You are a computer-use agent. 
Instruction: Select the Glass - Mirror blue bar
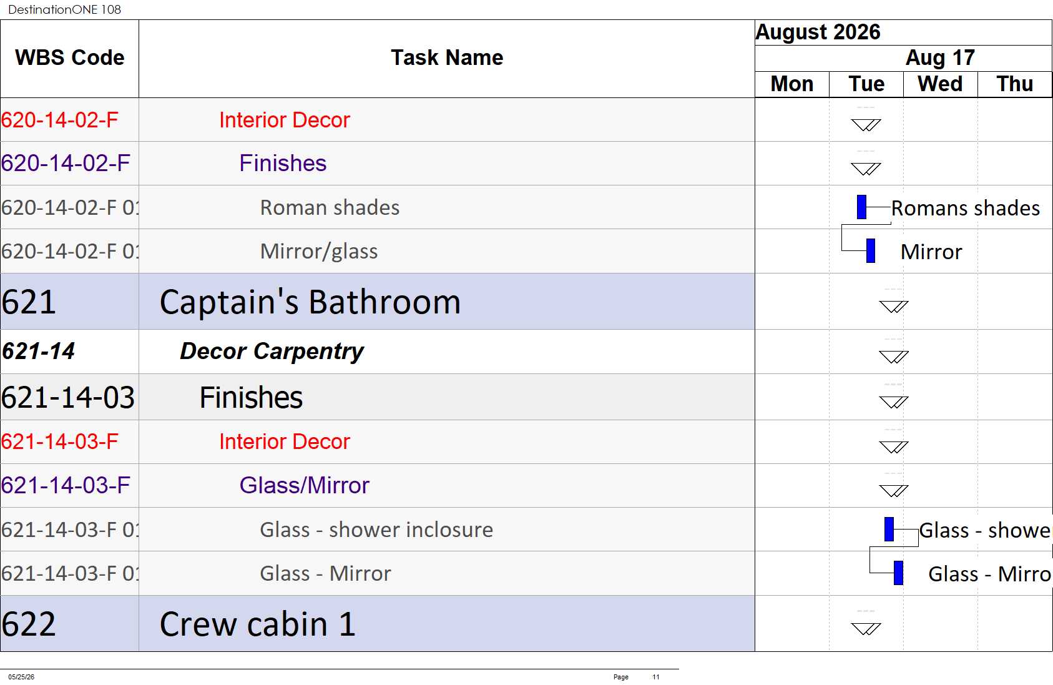tap(898, 573)
